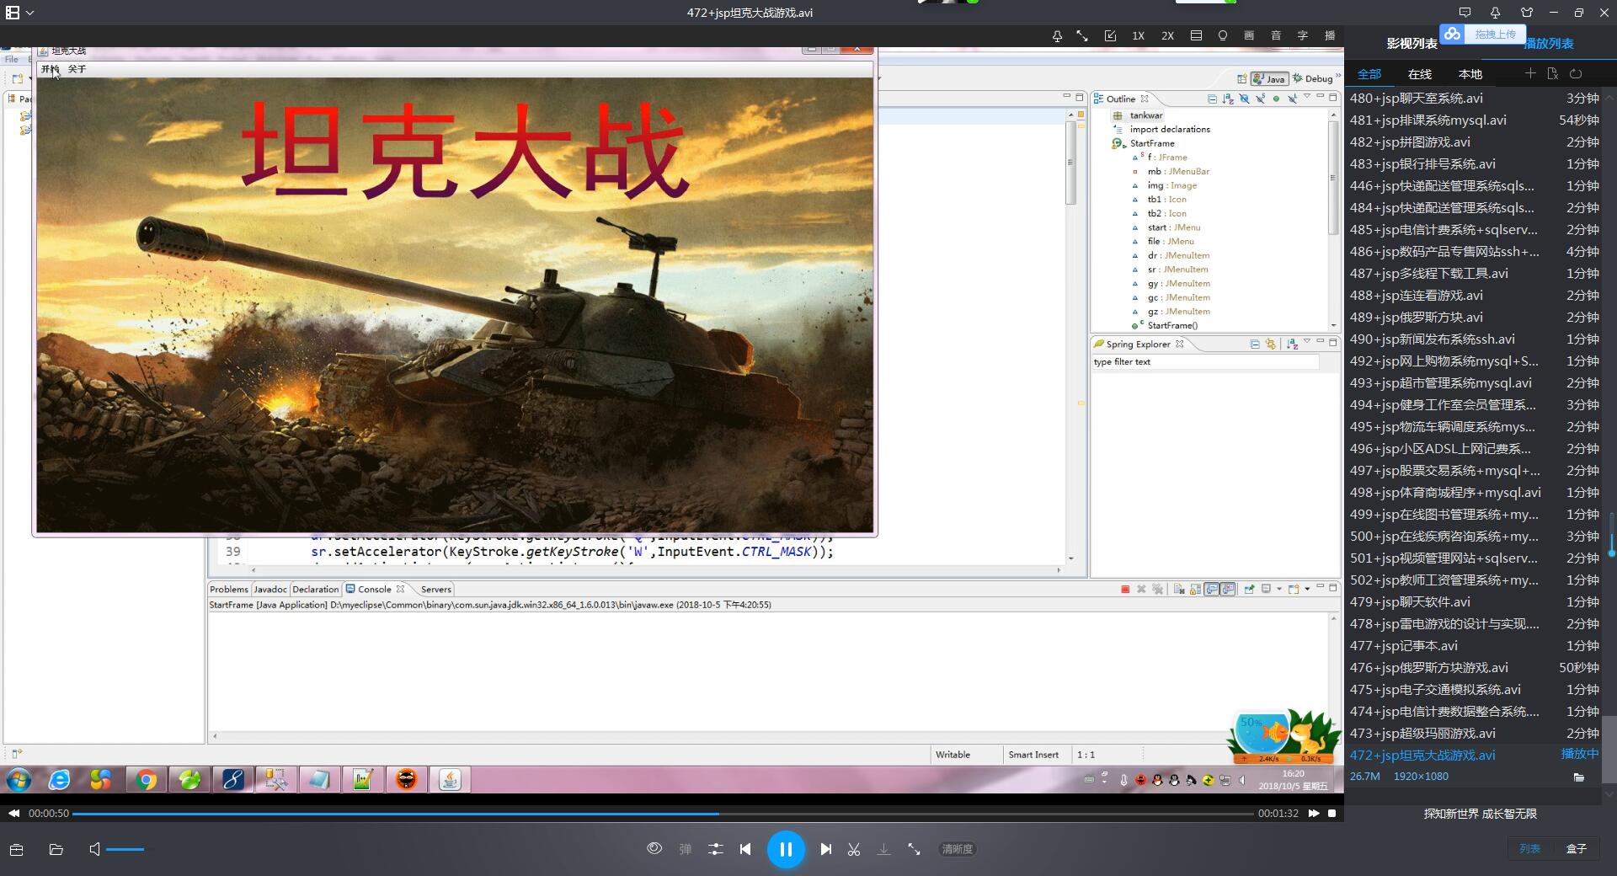Adjust the player volume slider

click(125, 849)
